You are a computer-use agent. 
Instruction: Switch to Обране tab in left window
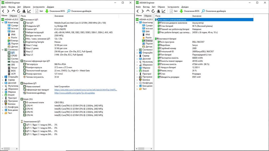pos(13,16)
